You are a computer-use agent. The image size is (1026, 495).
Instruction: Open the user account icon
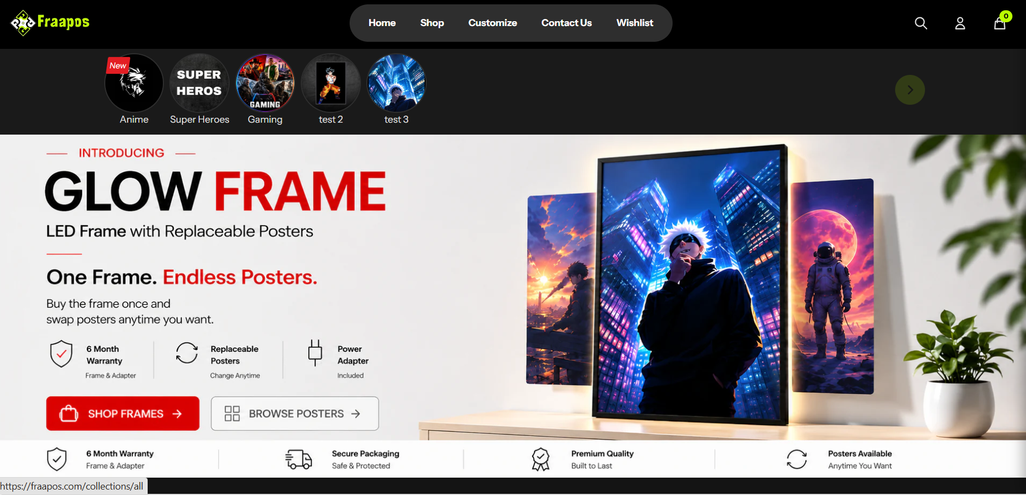tap(960, 23)
